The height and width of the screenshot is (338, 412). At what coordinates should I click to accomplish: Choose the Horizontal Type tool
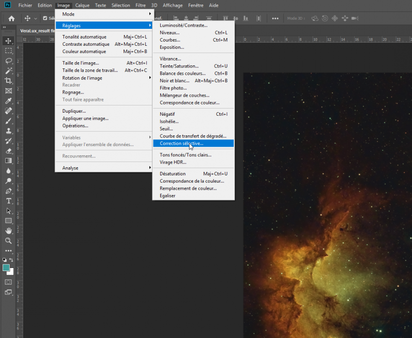8,201
